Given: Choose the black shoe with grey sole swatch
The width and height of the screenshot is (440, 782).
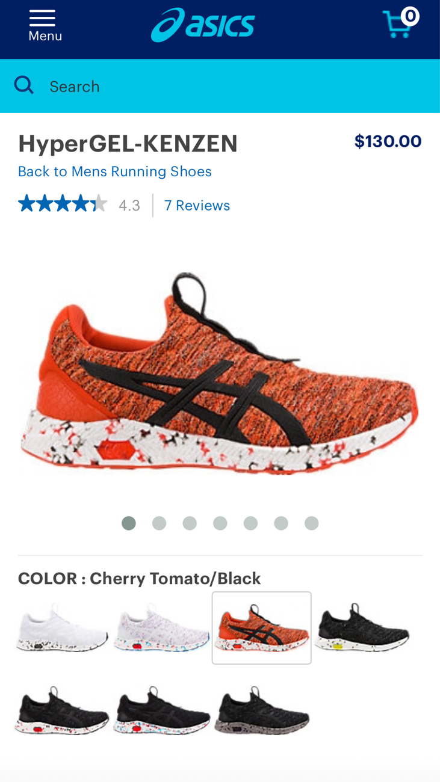Looking at the screenshot, I should click(x=261, y=710).
